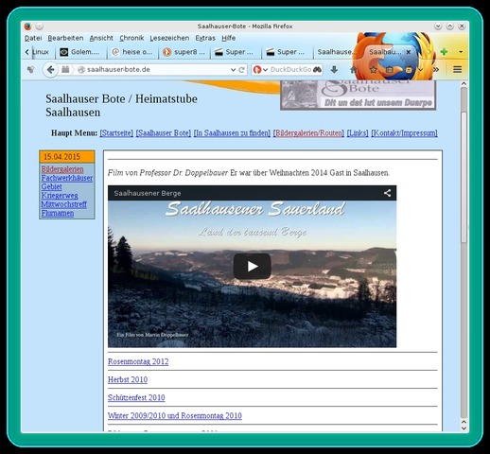Open the Chronik menu
490x454 pixels.
(131, 38)
